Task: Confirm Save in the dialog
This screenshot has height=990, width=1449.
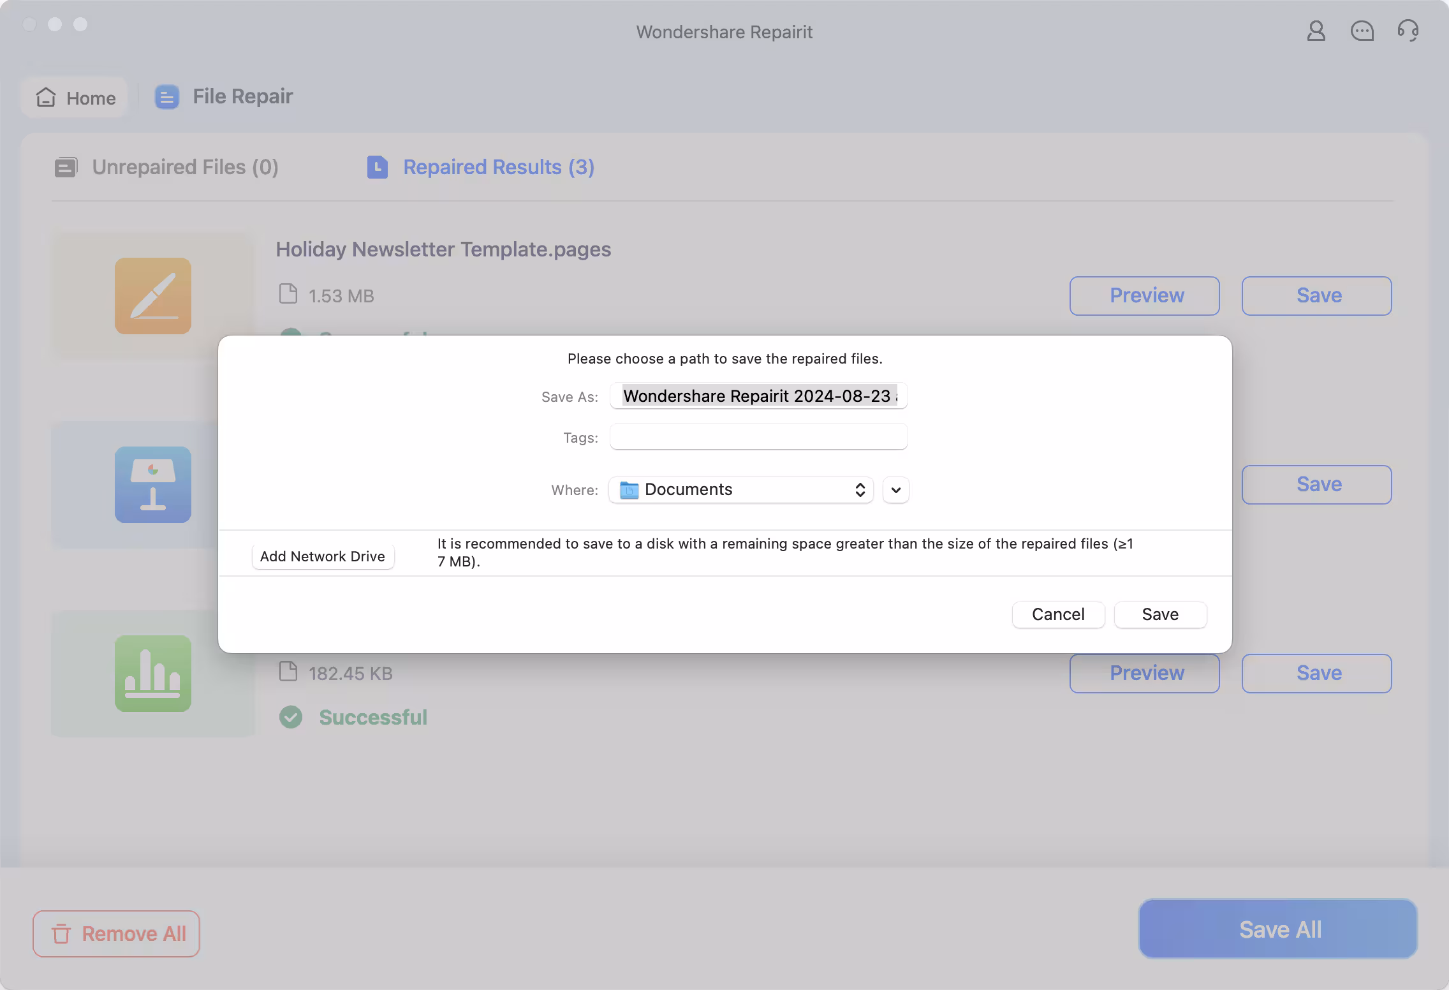Action: pyautogui.click(x=1160, y=614)
